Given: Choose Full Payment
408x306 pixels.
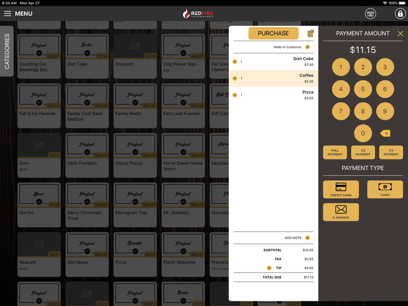Looking at the screenshot, I should tap(335, 152).
